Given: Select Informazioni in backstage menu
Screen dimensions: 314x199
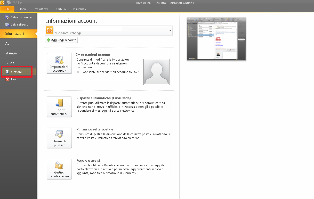Looking at the screenshot, I should pyautogui.click(x=19, y=34).
